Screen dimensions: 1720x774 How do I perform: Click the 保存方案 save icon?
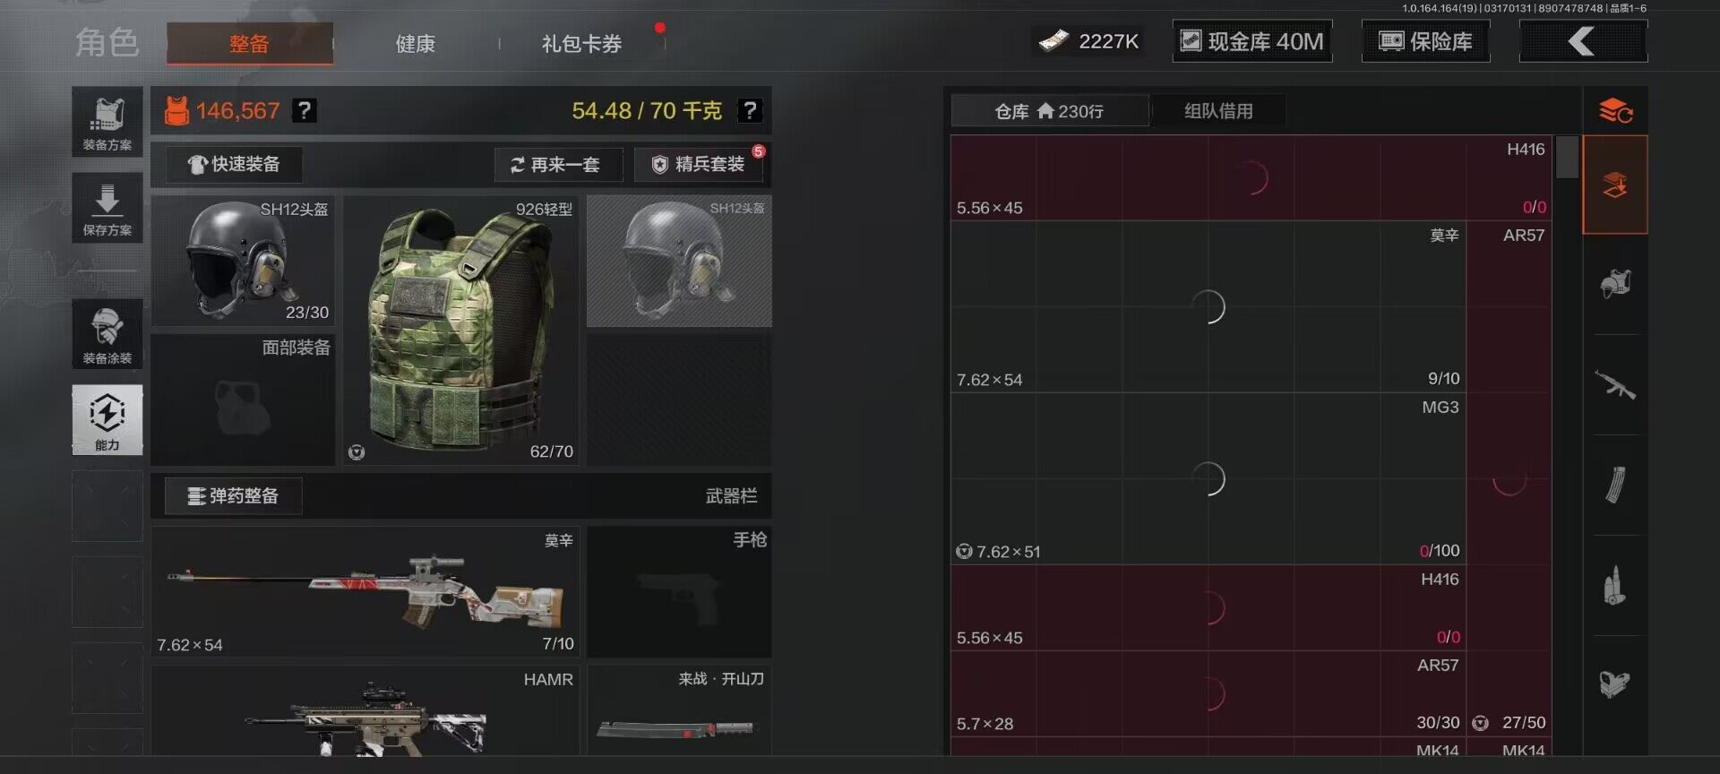pos(107,208)
